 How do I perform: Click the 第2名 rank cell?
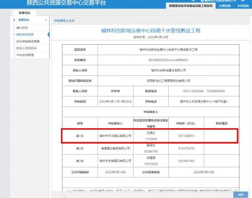coord(80,148)
